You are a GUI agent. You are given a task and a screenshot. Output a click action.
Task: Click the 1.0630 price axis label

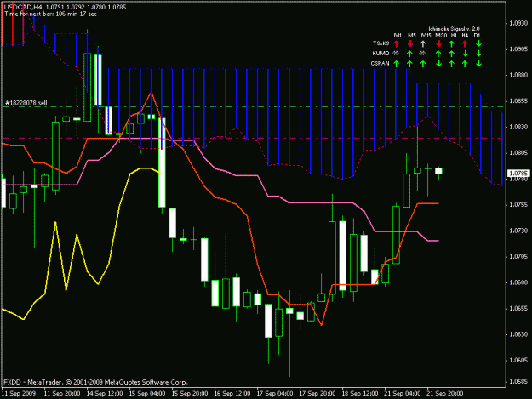click(x=518, y=334)
